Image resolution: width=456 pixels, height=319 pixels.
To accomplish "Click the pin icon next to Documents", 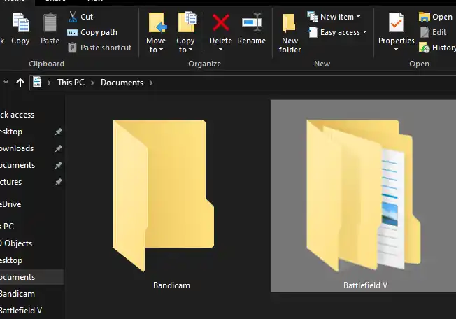I will coord(59,165).
